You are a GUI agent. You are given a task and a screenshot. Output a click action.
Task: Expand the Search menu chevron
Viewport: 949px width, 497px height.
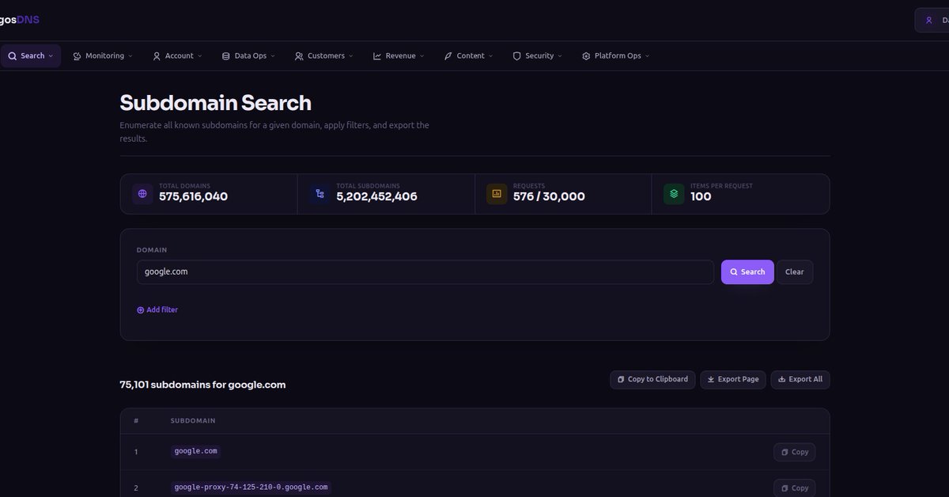51,56
